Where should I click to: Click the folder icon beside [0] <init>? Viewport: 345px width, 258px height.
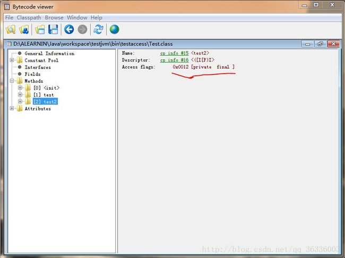28,88
